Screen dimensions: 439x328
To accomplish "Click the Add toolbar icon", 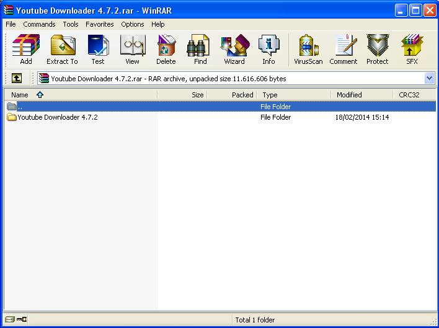I will pyautogui.click(x=26, y=50).
